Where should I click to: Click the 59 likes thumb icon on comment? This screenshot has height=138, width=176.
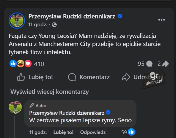point(132,132)
